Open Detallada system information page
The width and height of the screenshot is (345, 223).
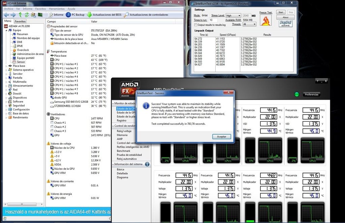point(122,174)
